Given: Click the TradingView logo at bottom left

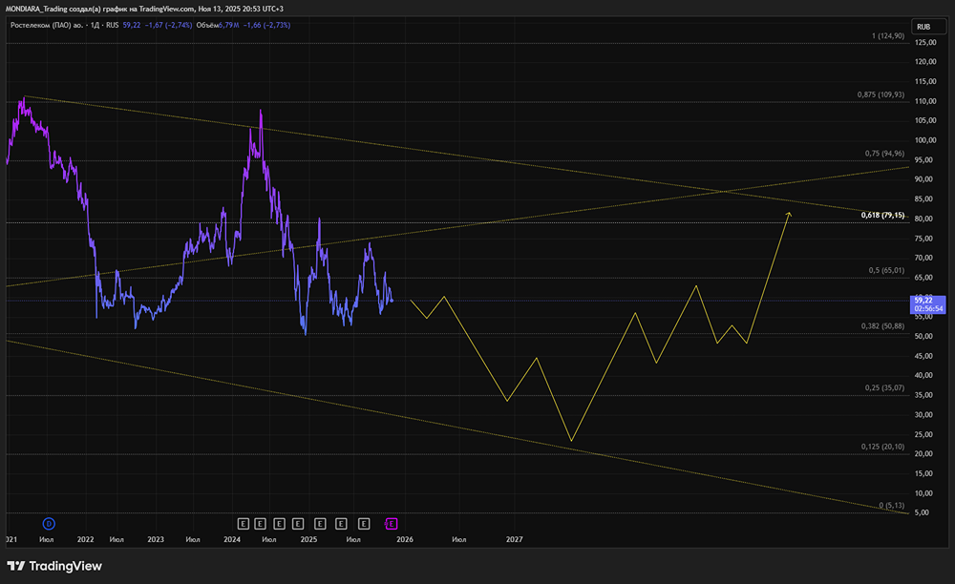Looking at the screenshot, I should click(54, 566).
